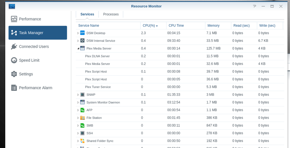
Task: Expand the Shared Folder Sync row
Action: pos(78,141)
